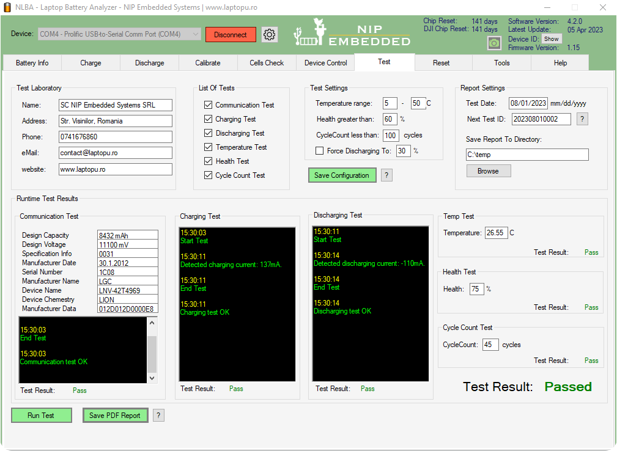Open help next to Next Test ID

coord(582,119)
